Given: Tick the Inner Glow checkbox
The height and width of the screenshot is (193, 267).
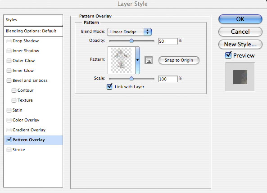Looking at the screenshot, I should pyautogui.click(x=9, y=71).
